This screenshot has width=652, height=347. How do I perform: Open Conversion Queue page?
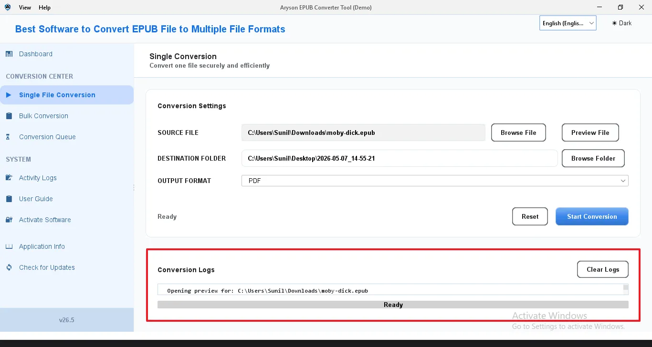(67, 137)
